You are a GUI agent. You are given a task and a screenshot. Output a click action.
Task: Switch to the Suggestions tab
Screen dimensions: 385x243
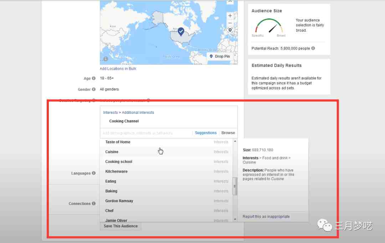tap(206, 133)
